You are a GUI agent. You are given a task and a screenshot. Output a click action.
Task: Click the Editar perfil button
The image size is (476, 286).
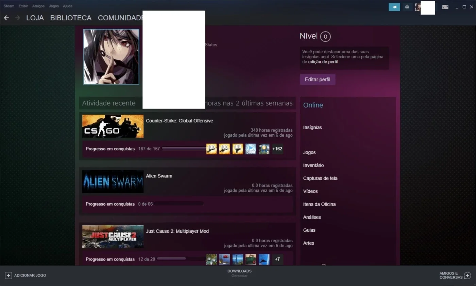click(x=318, y=79)
